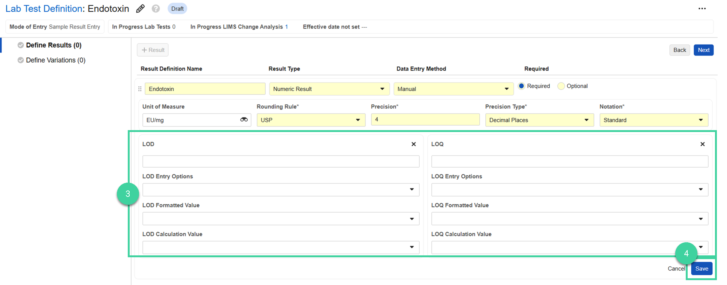The height and width of the screenshot is (285, 727).
Task: Open the Rounding Rule dropdown showing USP
Action: pos(311,120)
